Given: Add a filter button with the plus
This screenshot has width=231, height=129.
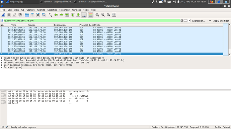Looking at the screenshot, I should pos(210,21).
